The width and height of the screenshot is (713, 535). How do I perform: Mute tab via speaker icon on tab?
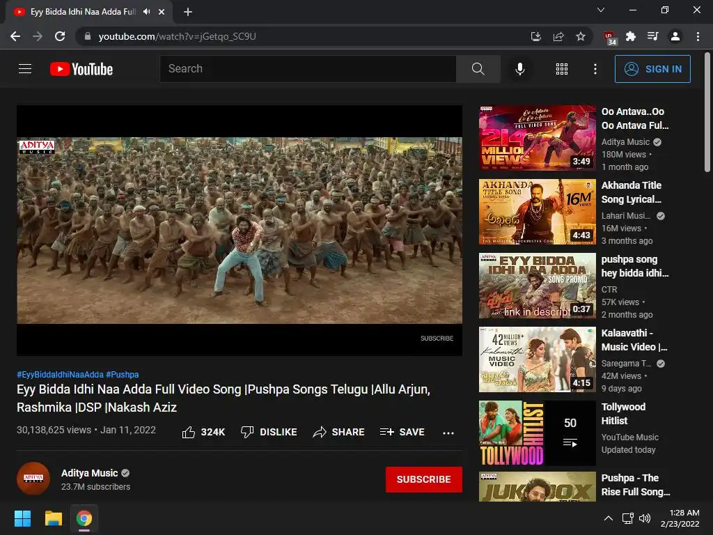(x=146, y=12)
